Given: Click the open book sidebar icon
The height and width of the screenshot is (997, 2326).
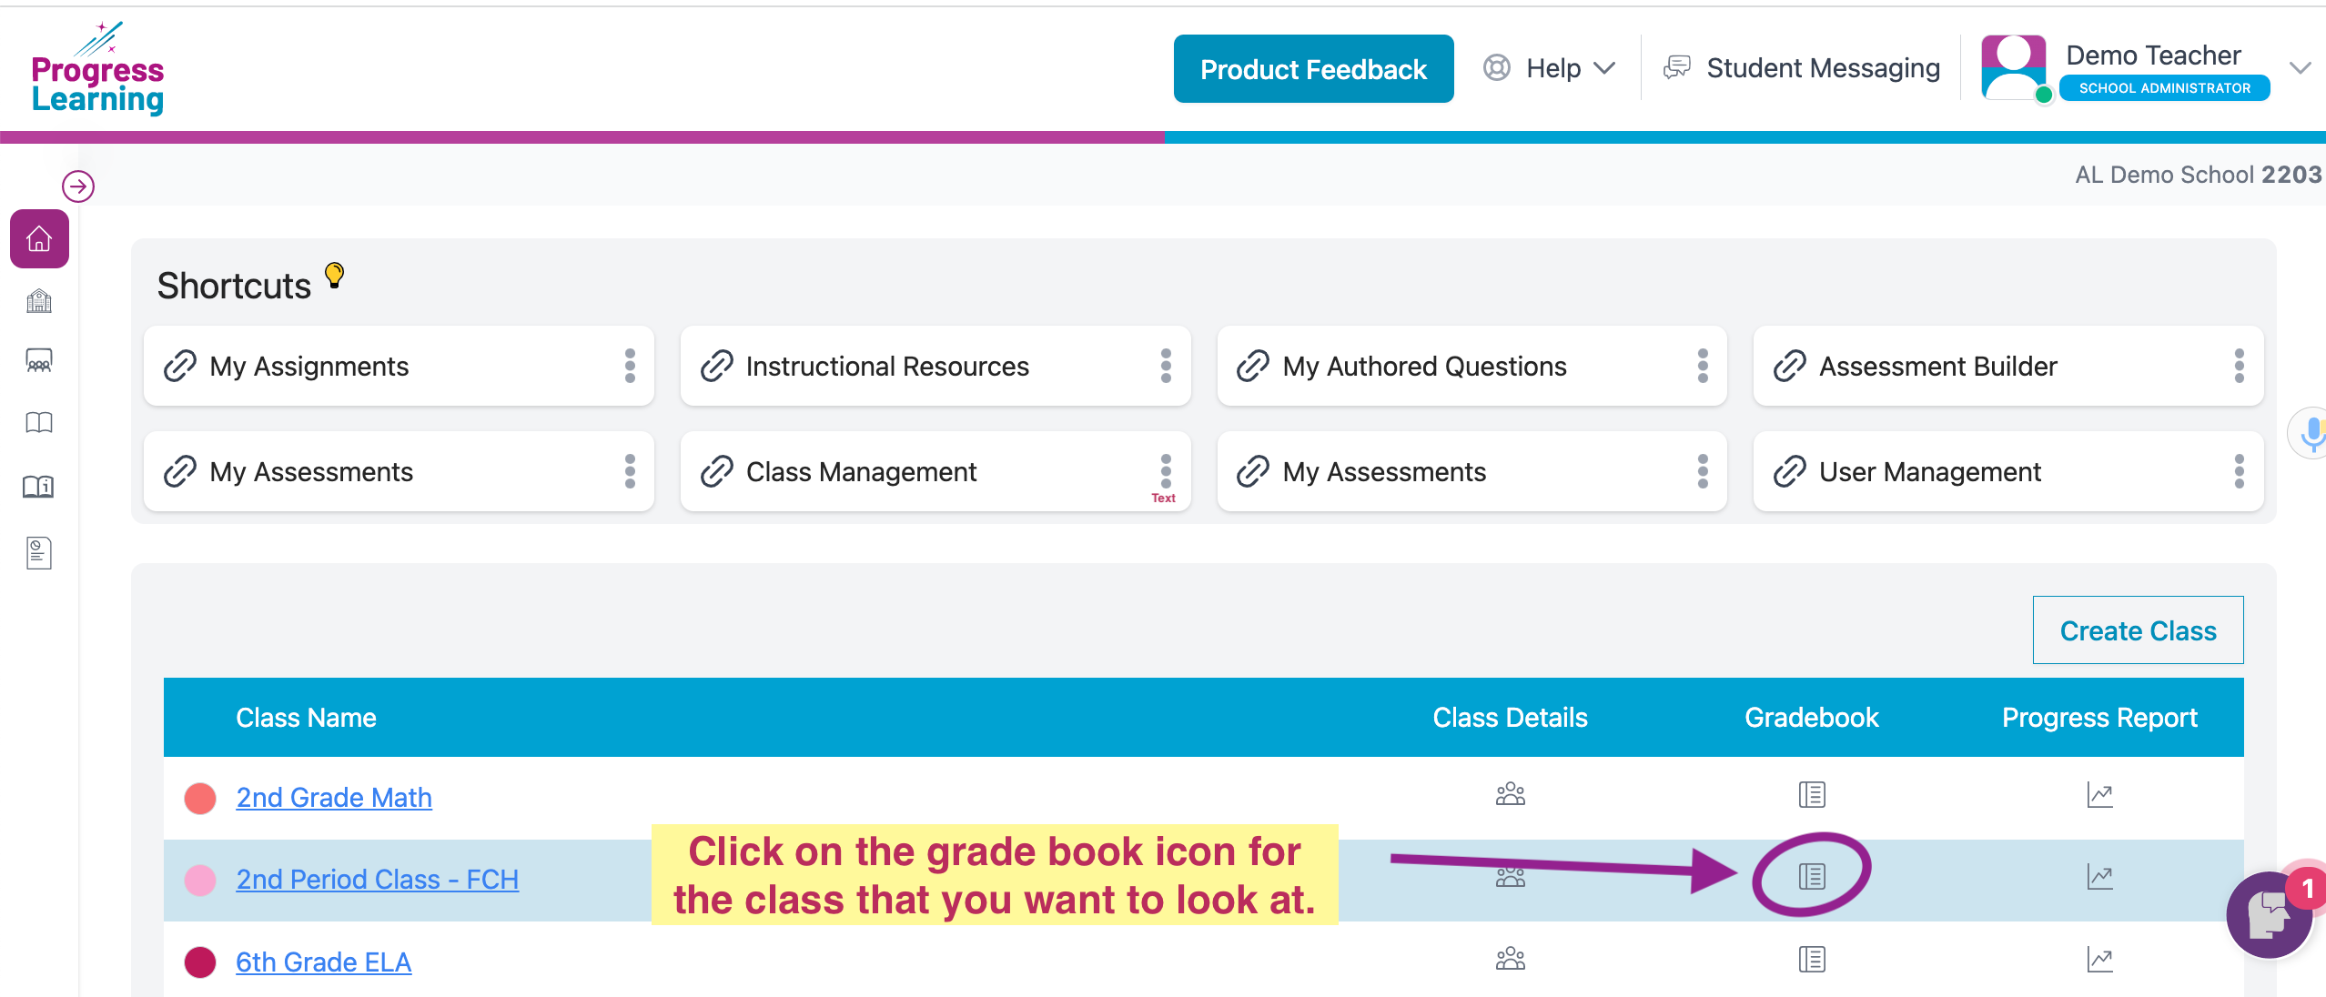Looking at the screenshot, I should tap(39, 422).
